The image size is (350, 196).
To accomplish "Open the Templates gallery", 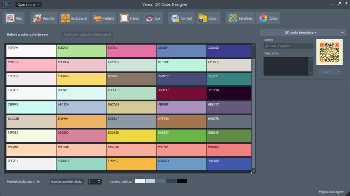I will (241, 18).
